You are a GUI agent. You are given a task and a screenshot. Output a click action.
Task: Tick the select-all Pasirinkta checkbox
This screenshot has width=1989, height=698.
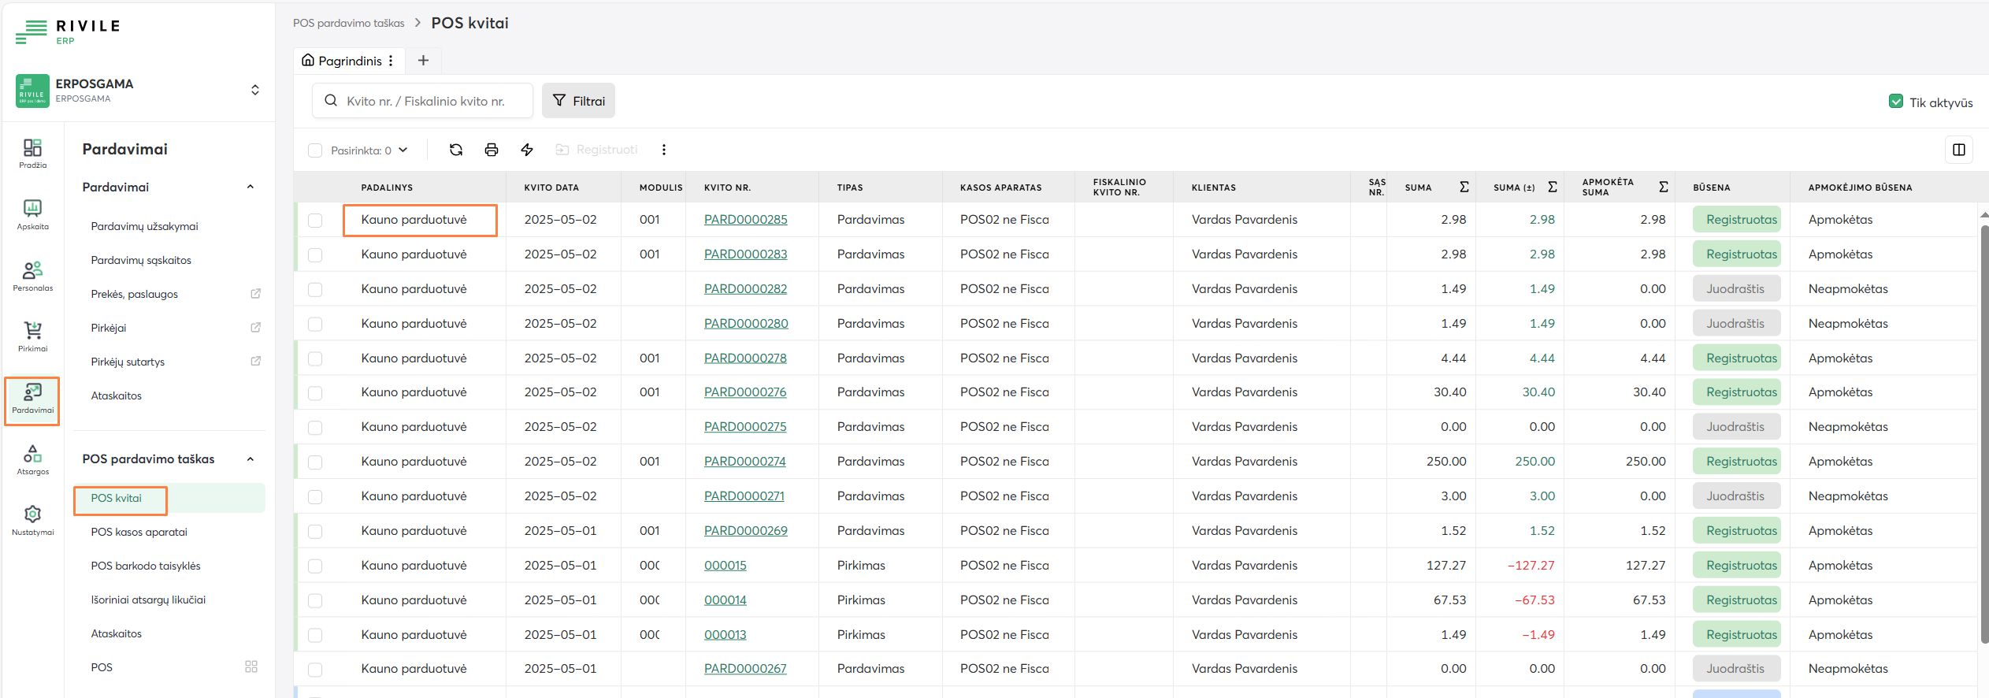(315, 150)
